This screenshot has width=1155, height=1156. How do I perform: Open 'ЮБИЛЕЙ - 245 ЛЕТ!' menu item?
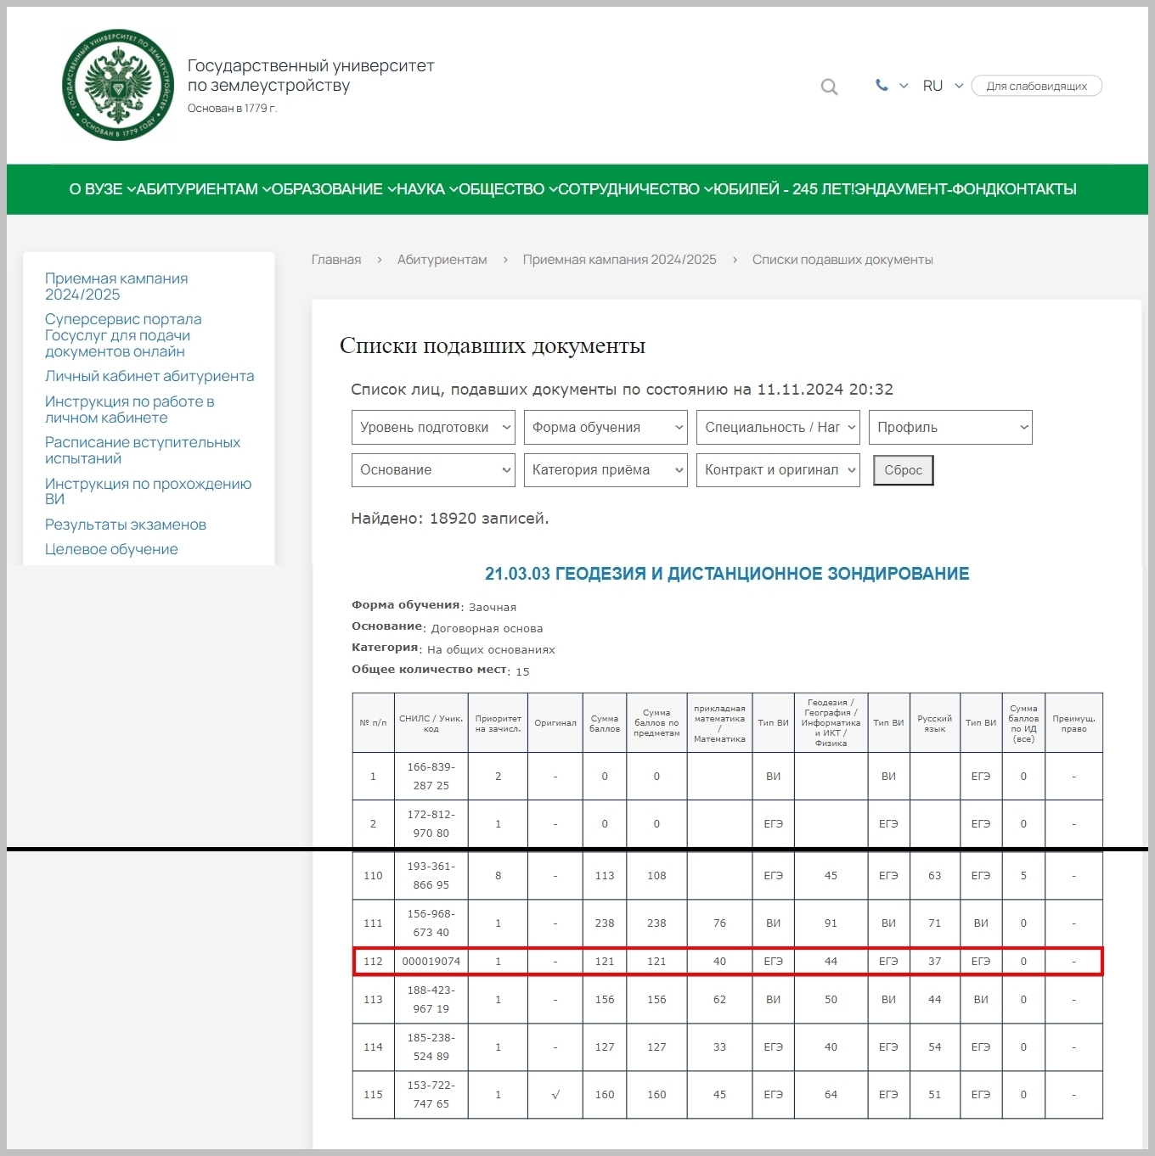point(783,189)
